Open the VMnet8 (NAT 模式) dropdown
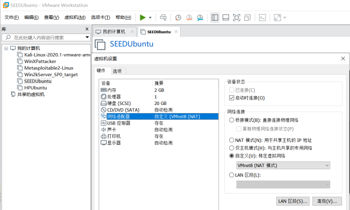 283,166
